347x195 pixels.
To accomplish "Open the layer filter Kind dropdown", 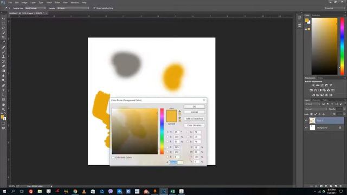I will click(312, 104).
